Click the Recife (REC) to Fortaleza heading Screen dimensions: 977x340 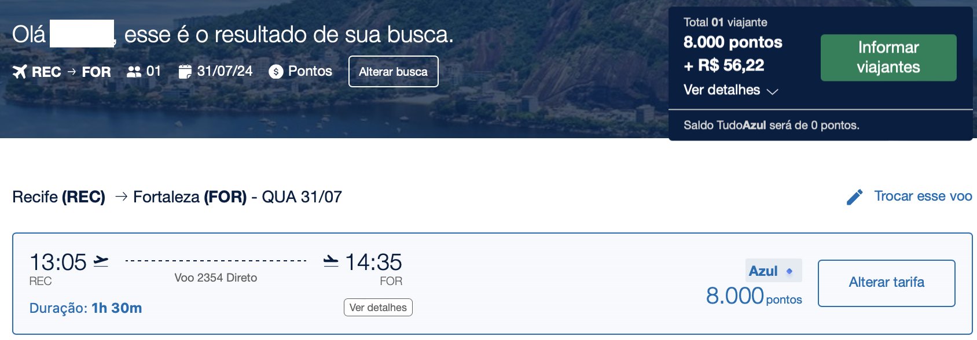177,197
